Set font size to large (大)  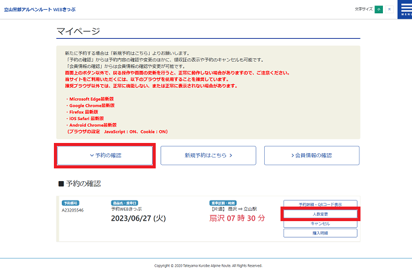point(388,10)
